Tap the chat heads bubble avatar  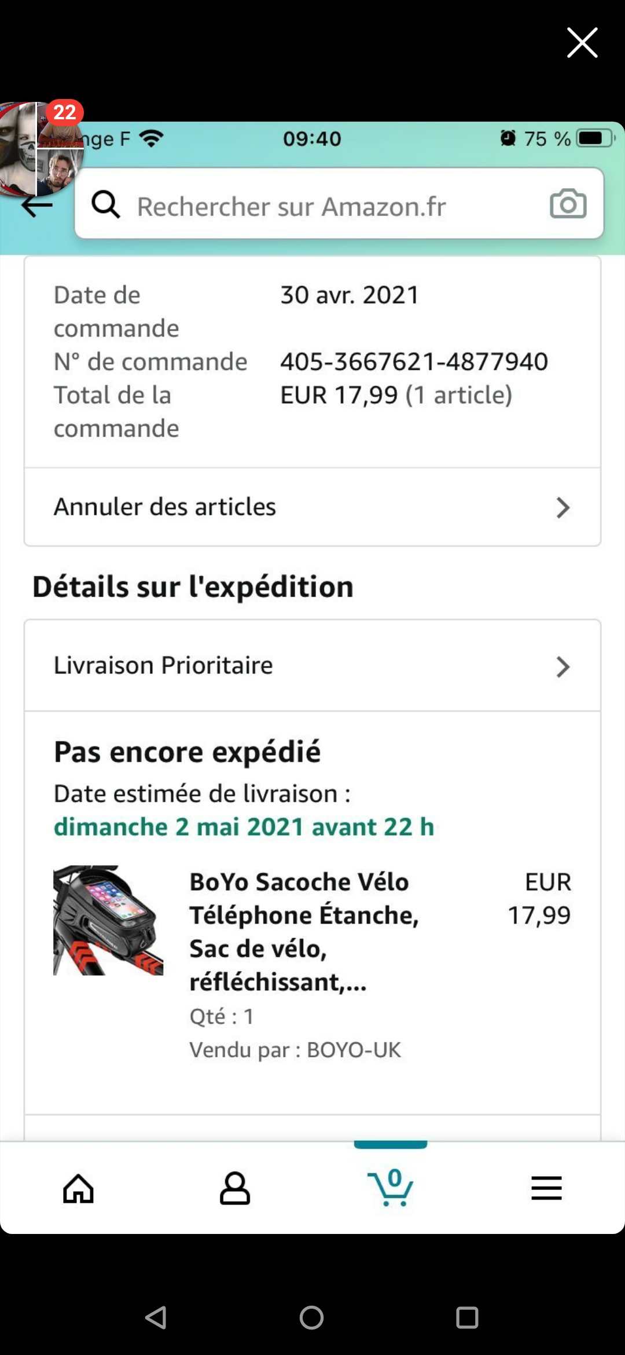(41, 149)
